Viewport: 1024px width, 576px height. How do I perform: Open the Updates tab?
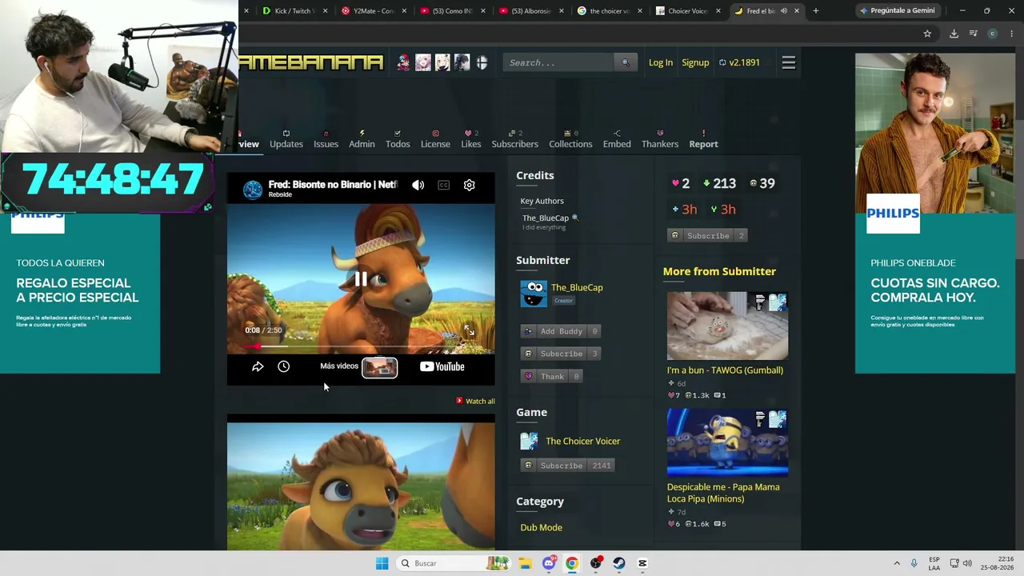tap(286, 139)
